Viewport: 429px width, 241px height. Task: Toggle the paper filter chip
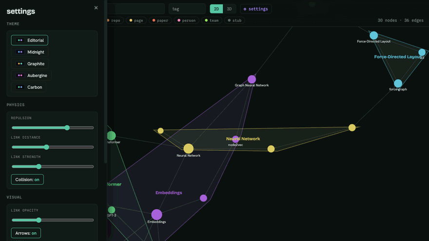(160, 20)
